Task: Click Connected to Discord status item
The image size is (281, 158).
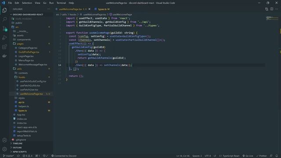Action: tap(64, 156)
